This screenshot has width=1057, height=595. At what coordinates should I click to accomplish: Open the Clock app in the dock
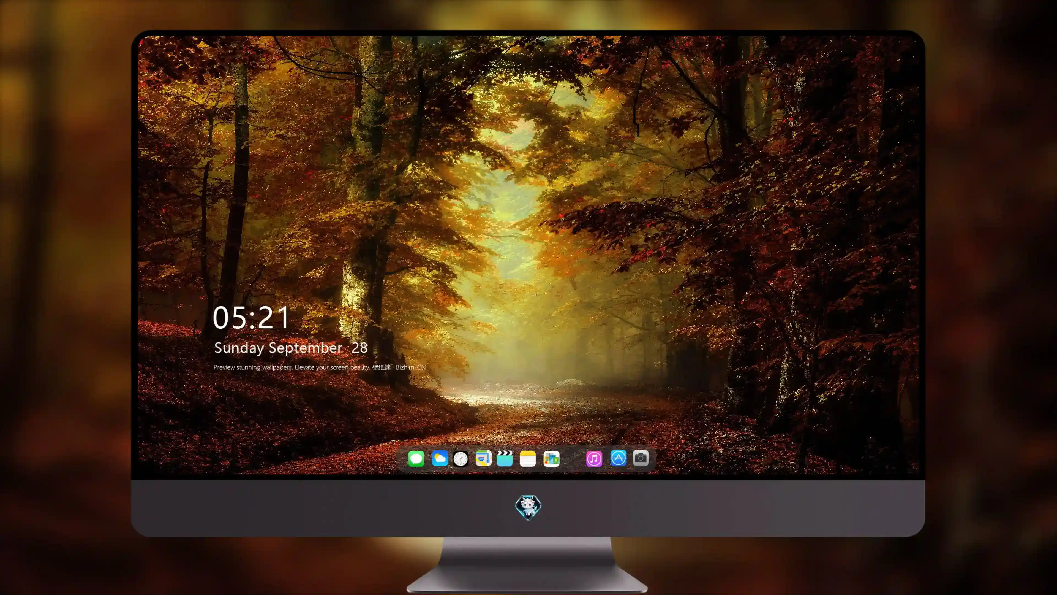tap(461, 459)
